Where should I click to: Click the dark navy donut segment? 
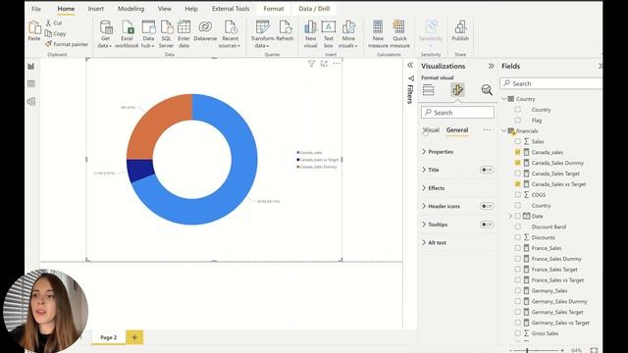tap(140, 170)
